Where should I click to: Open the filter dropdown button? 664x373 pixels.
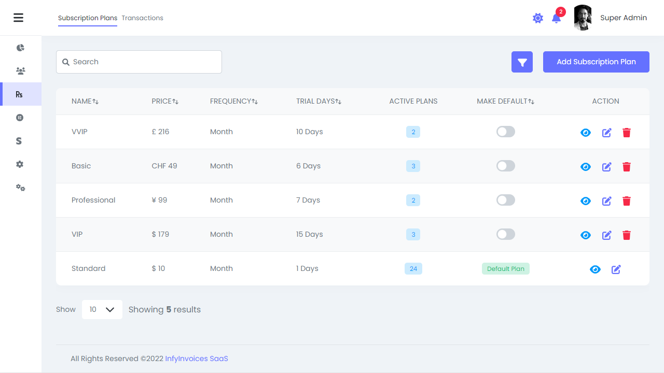tap(522, 62)
